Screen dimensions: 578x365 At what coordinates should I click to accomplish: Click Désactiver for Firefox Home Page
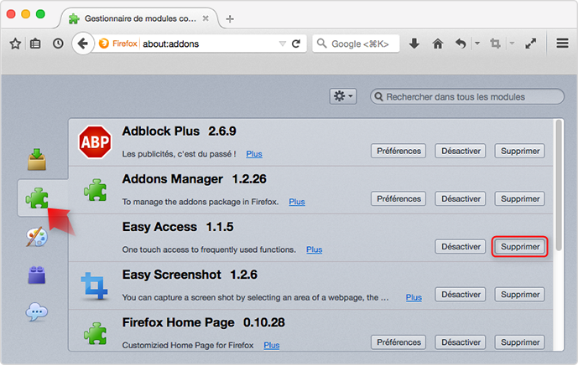point(461,342)
